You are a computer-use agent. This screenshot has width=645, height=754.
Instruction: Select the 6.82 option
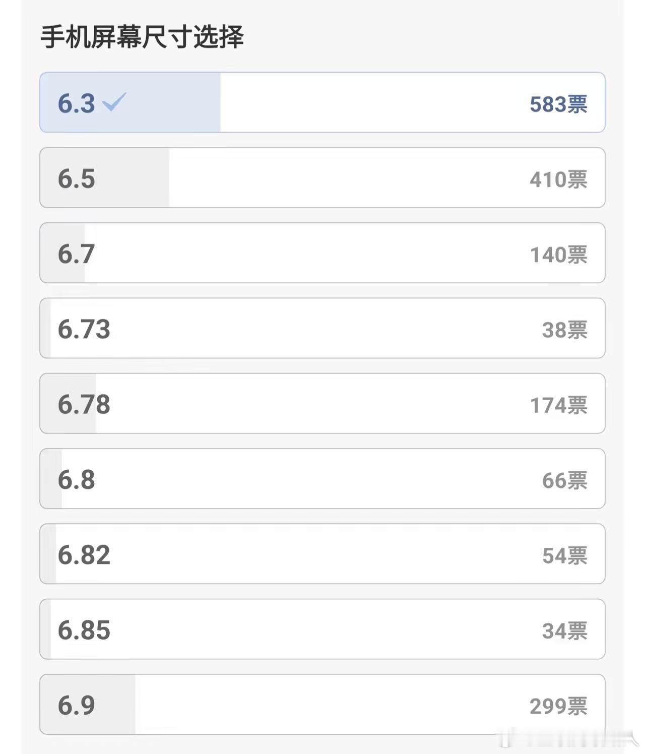(x=322, y=554)
